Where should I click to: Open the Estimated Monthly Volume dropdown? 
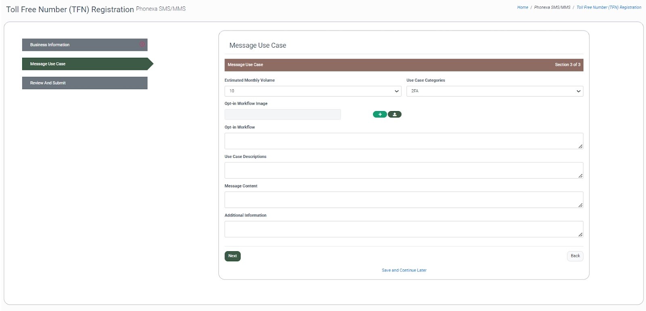pos(313,91)
